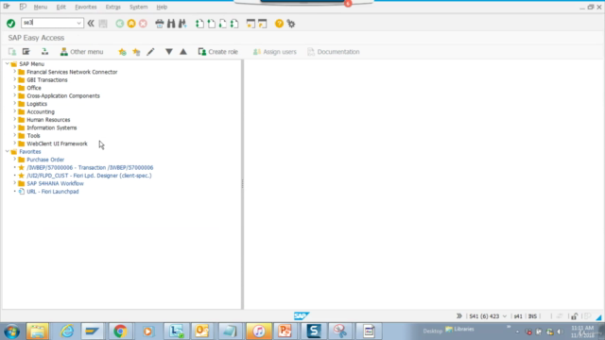Click the green Back icon
This screenshot has width=605, height=340.
tap(120, 24)
